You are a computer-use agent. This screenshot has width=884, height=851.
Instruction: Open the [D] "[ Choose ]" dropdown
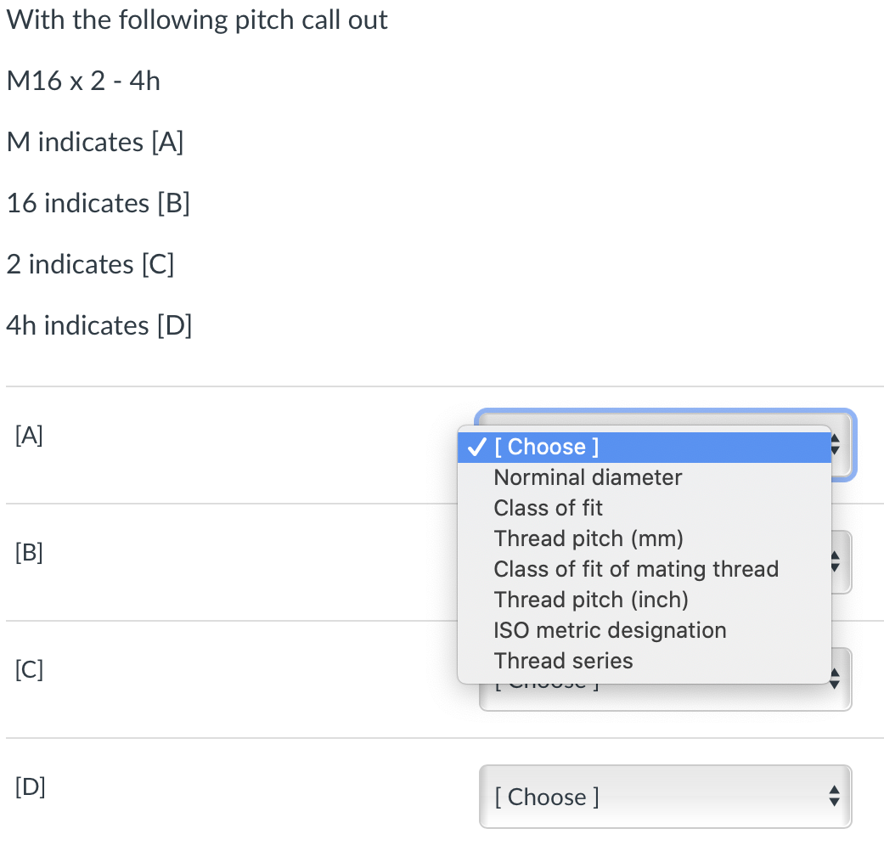(x=665, y=797)
